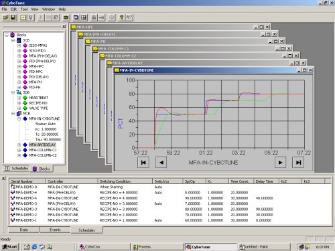335x251 pixels.
Task: Select the MFA (PH+DELAY) block in tree
Action: [x=43, y=56]
